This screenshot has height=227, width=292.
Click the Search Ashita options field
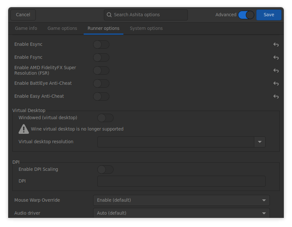point(146,15)
